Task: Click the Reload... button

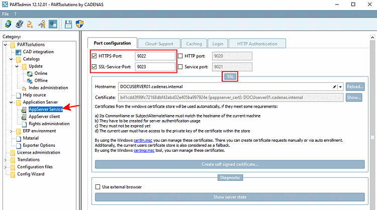Action: coord(355,86)
